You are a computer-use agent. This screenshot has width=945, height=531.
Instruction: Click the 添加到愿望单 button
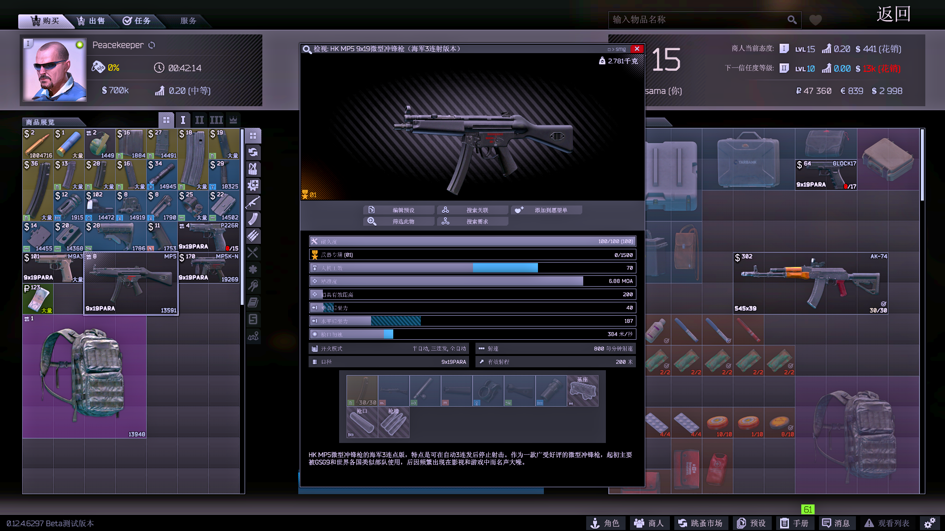point(546,210)
